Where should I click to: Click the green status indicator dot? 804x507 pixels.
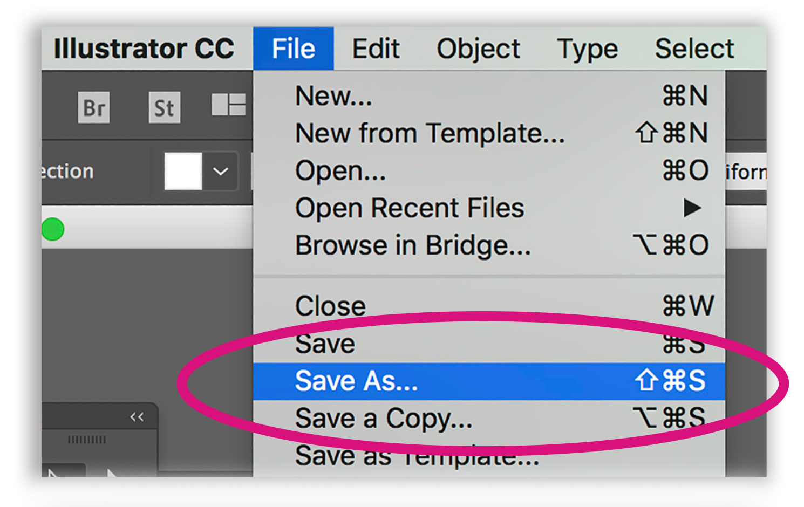point(52,230)
